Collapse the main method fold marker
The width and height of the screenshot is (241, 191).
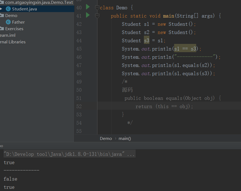tap(97, 15)
